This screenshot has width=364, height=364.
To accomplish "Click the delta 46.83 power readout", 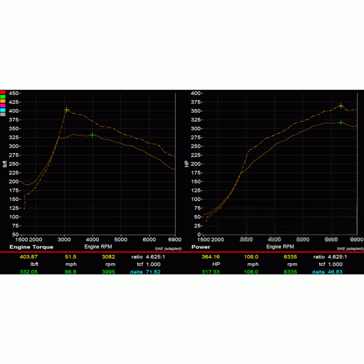I will pyautogui.click(x=327, y=273).
